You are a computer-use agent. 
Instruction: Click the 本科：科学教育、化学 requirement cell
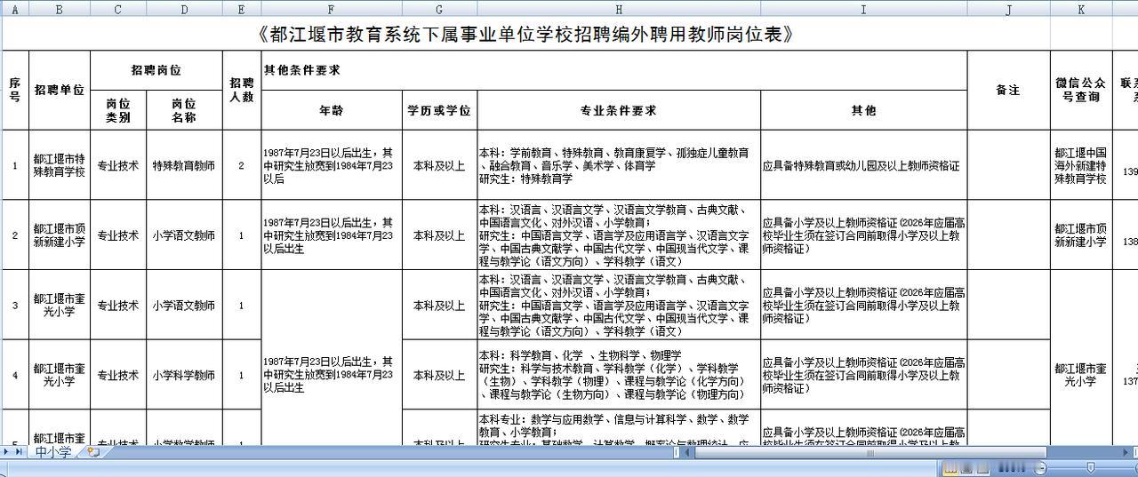coord(619,375)
